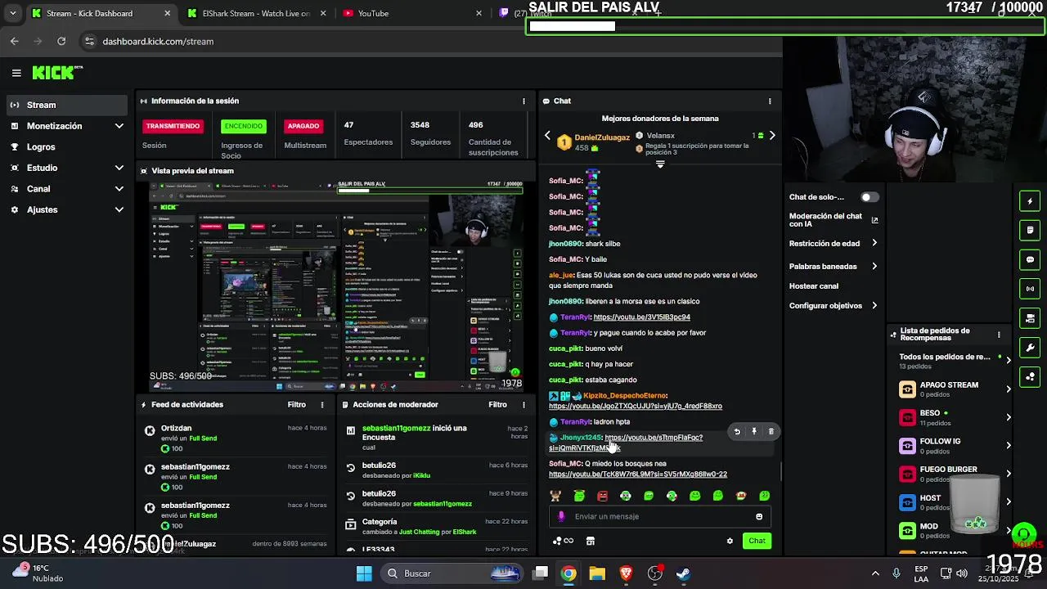The image size is (1047, 589).
Task: Toggle the Encendido Ingresos de Socio badge
Action: tap(244, 126)
